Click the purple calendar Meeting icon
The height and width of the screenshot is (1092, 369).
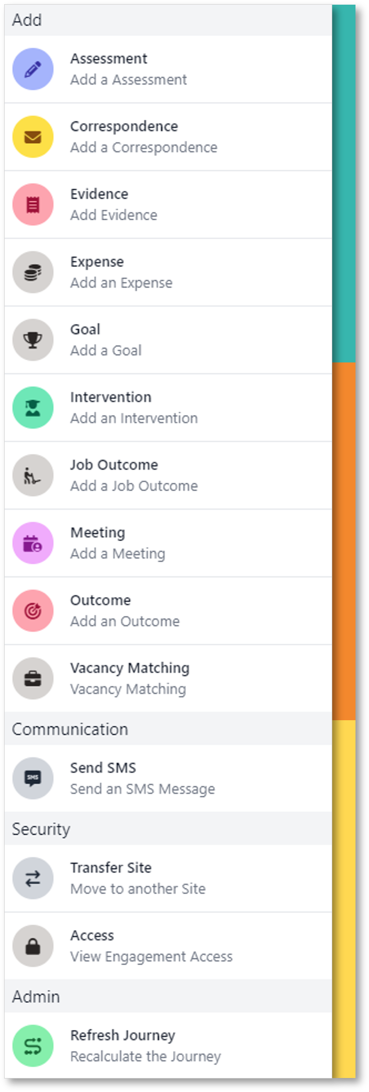click(x=33, y=543)
